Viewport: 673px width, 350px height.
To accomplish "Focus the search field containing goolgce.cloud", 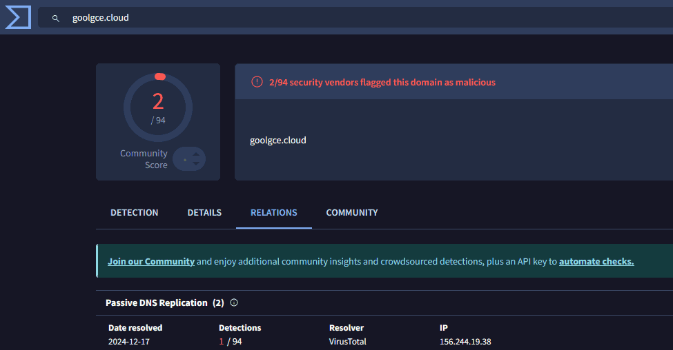I will (355, 17).
